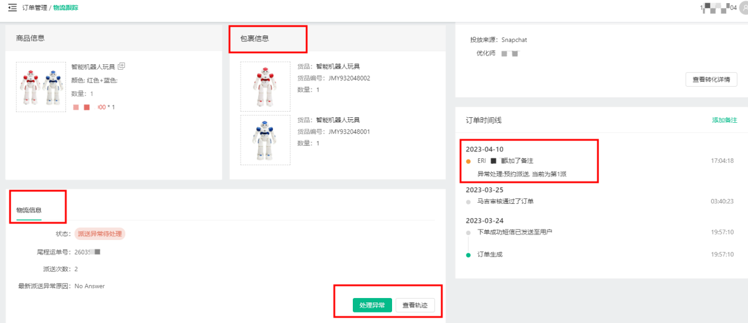The width and height of the screenshot is (748, 323).
Task: Click the green dot beside 订单生成
Action: [x=468, y=254]
